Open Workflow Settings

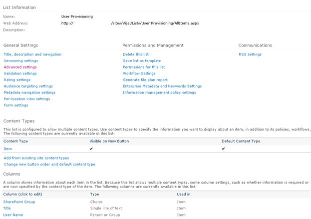point(139,73)
